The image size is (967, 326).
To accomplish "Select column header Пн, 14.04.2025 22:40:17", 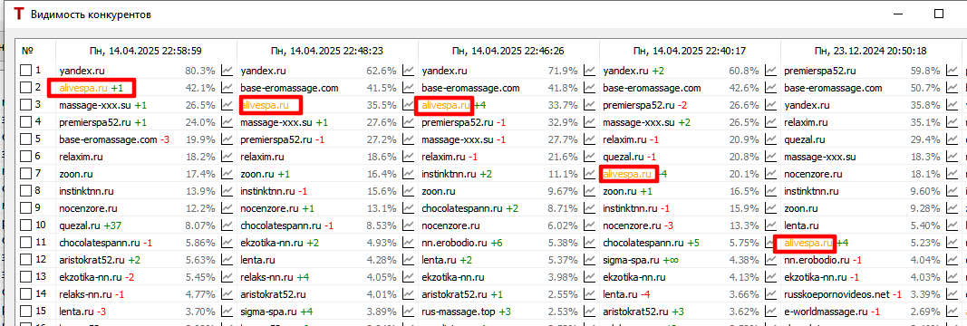I will point(690,51).
